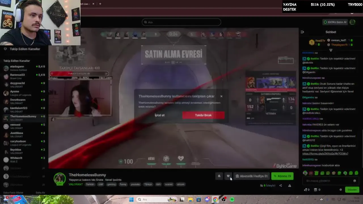This screenshot has height=204, width=363.
Task: Click the scared tag
Action: pos(169,184)
